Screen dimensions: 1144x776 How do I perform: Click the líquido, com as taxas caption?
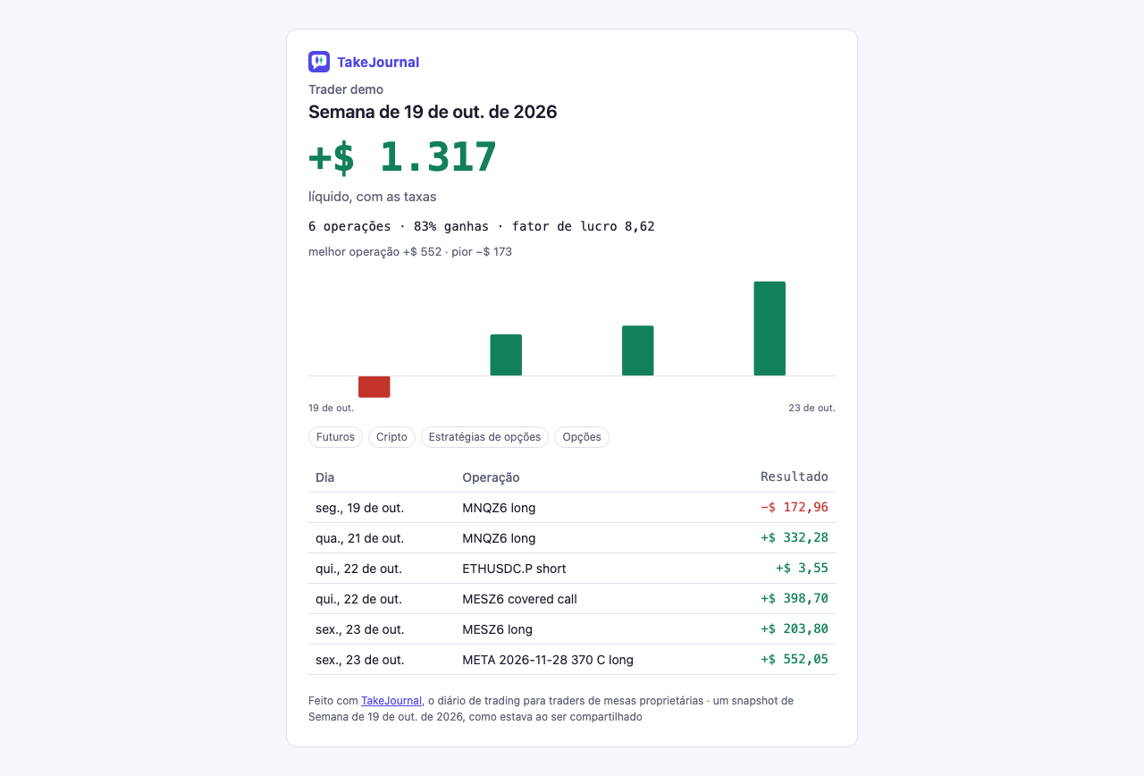click(373, 197)
